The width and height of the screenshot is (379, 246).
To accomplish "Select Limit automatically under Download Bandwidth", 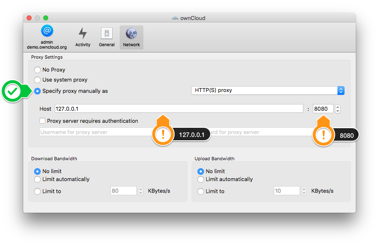I will point(37,179).
